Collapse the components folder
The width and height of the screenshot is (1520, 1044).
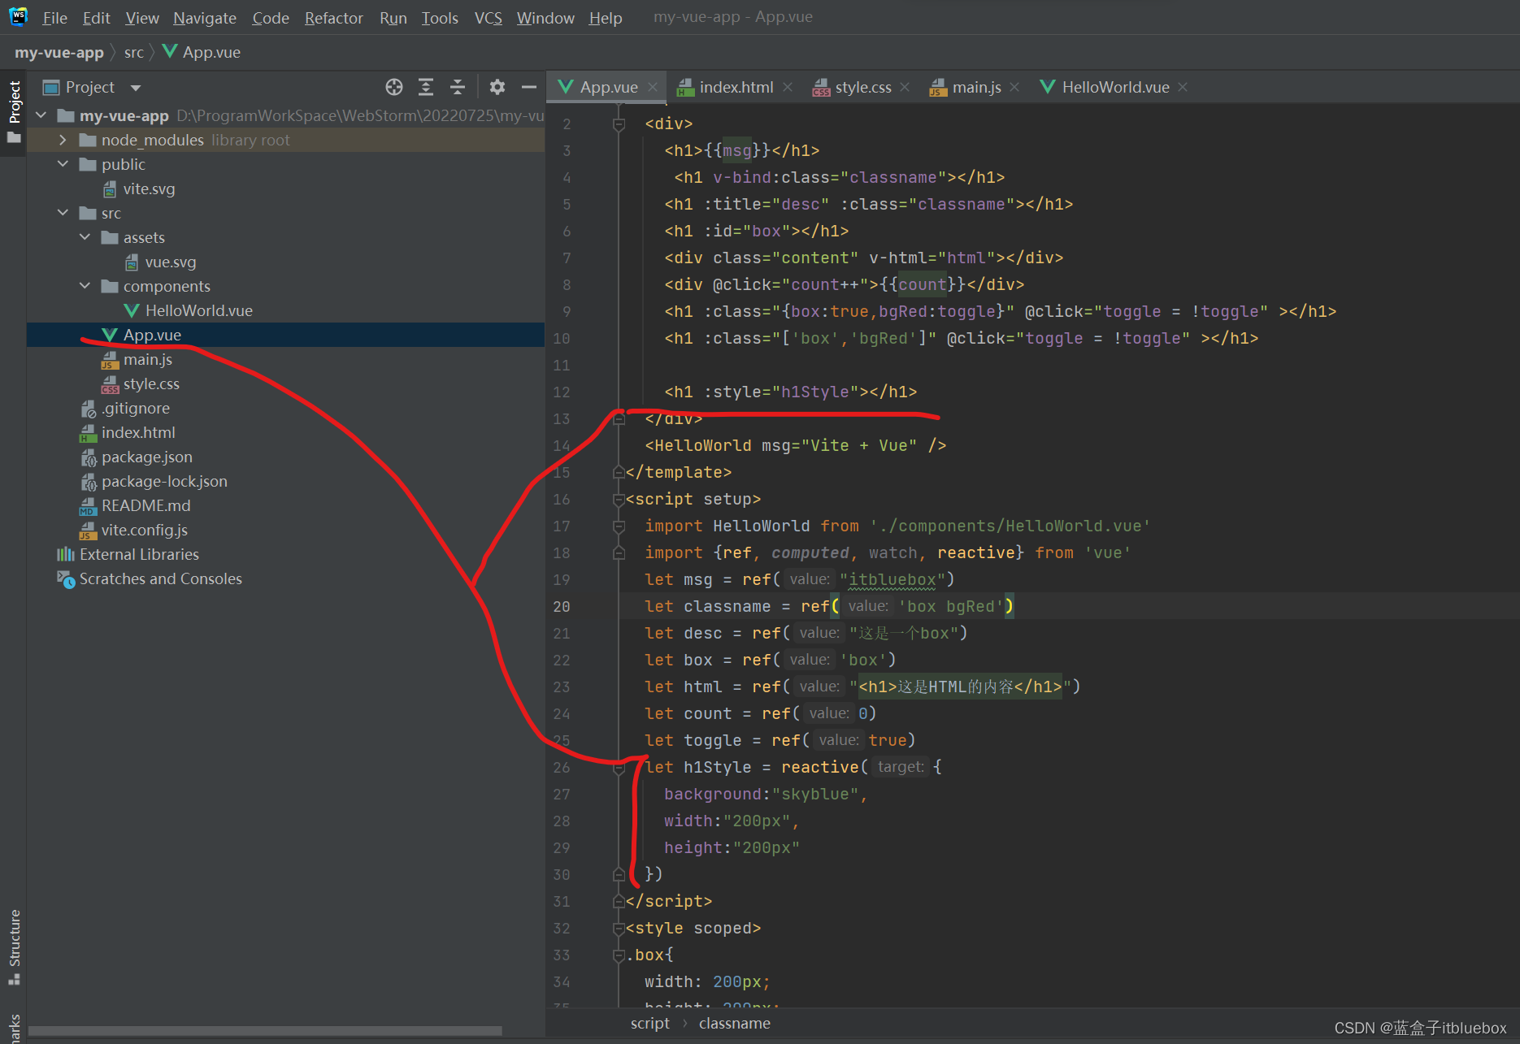(x=85, y=286)
